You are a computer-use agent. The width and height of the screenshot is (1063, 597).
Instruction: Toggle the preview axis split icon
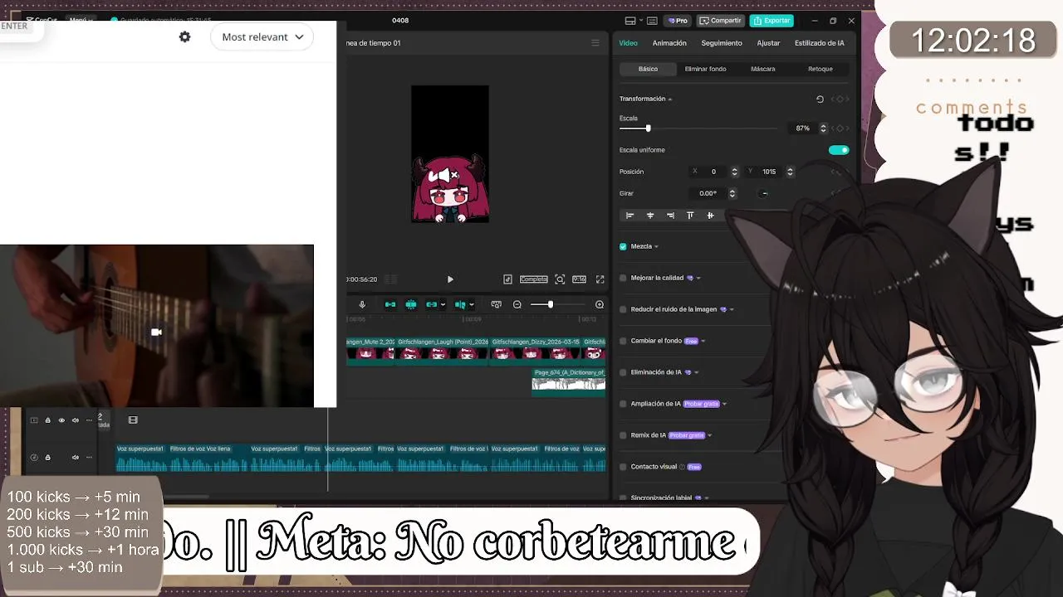(460, 304)
